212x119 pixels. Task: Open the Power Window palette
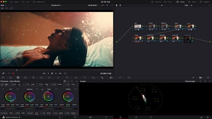[x=76, y=78]
